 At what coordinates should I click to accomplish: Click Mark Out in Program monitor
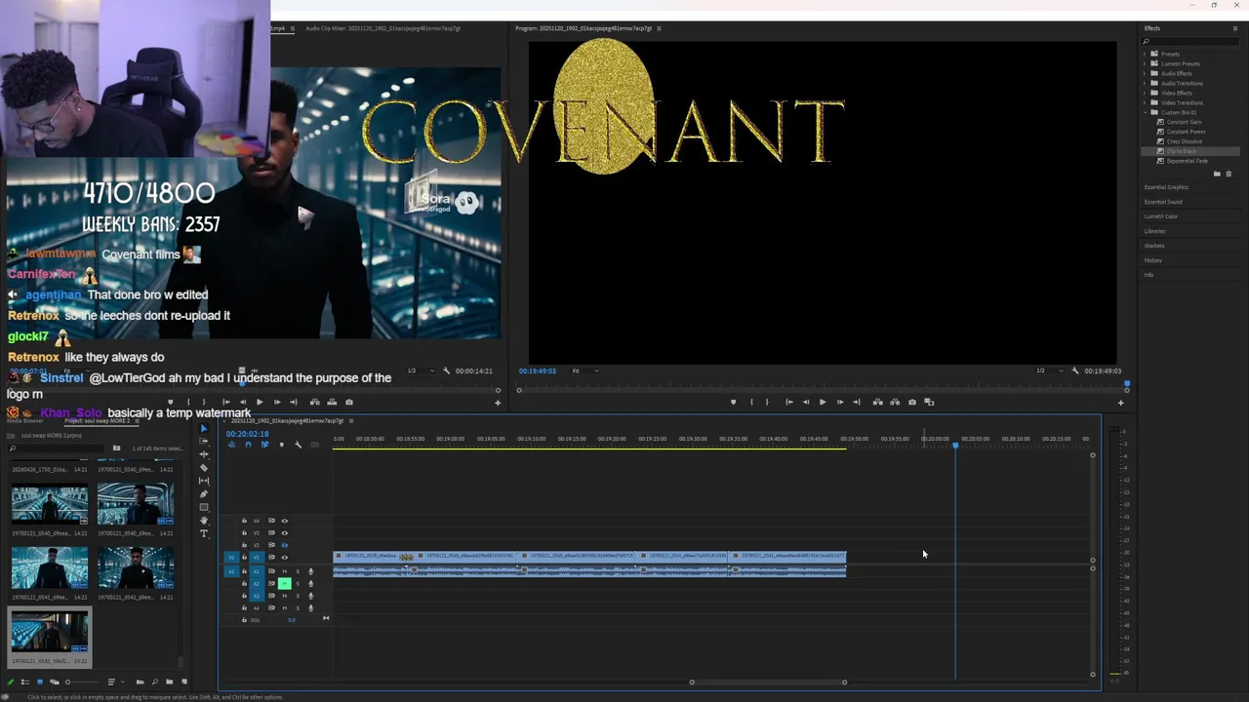(767, 402)
